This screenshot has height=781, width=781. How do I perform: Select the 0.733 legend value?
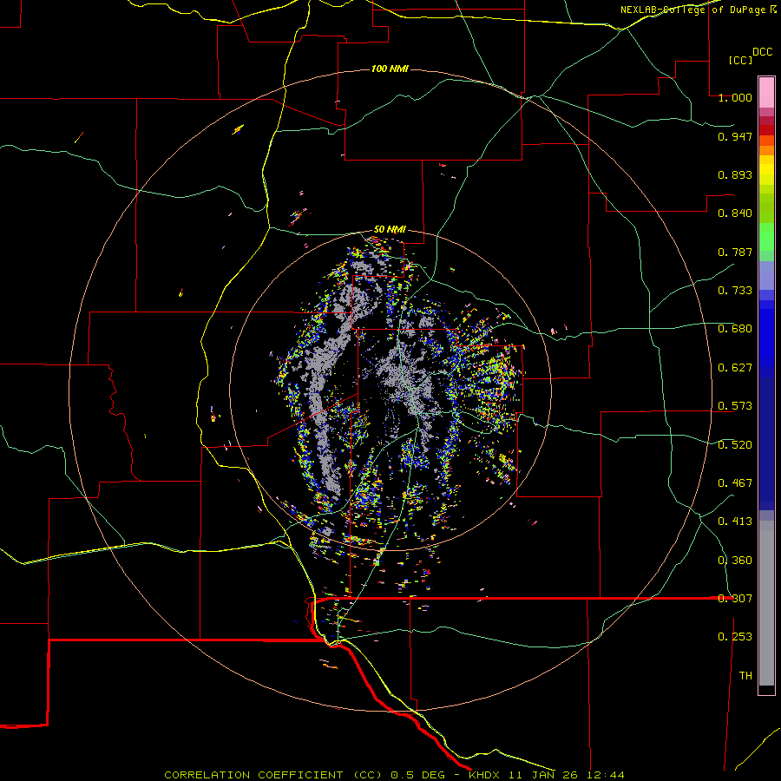(735, 291)
